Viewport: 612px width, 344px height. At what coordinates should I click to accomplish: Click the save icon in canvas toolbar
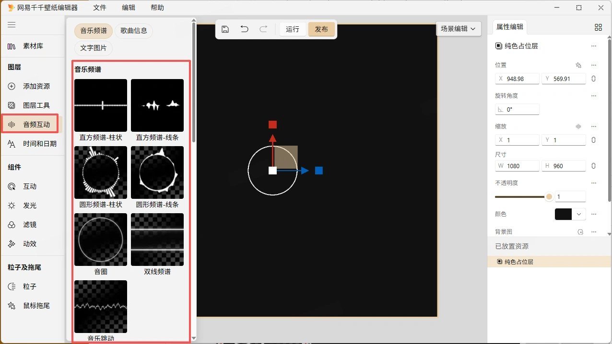point(225,29)
